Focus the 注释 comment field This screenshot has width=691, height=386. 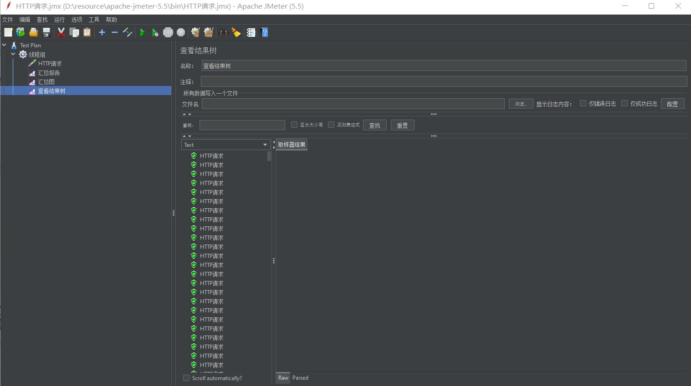tap(444, 81)
